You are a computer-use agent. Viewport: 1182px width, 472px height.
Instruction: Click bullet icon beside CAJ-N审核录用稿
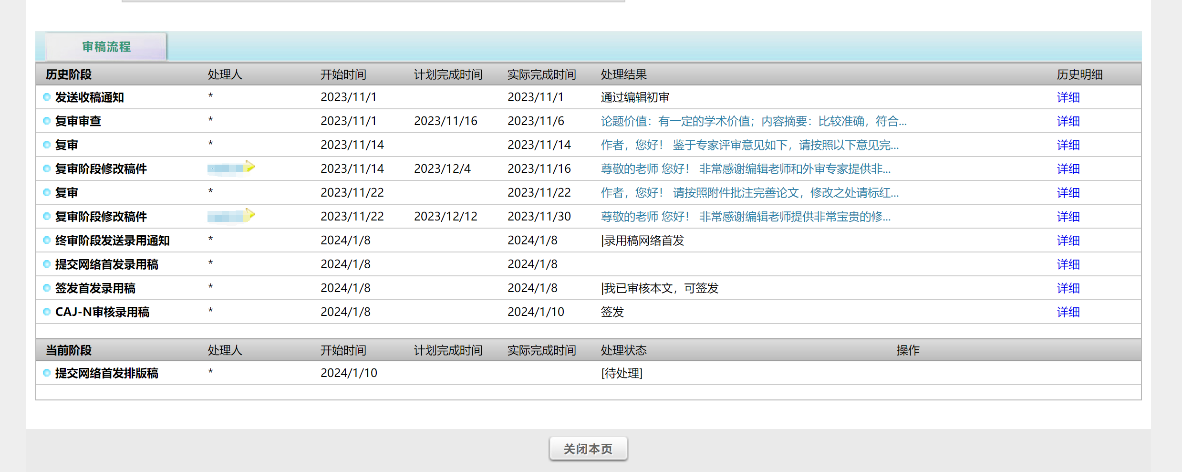coord(47,312)
